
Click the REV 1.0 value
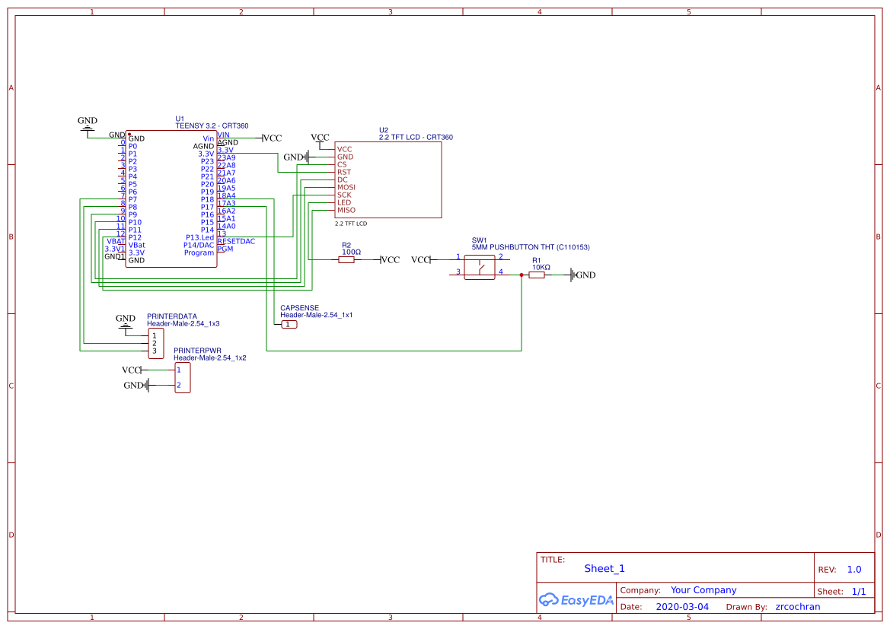coord(854,570)
